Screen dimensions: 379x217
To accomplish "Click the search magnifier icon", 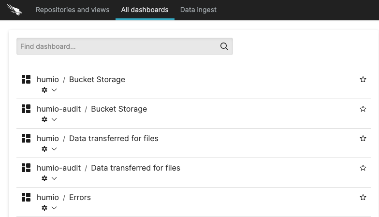I will point(224,46).
